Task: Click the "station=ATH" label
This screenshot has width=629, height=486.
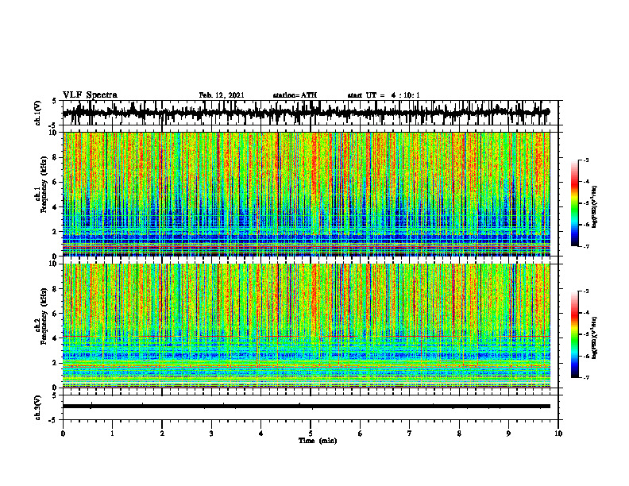Action: [295, 95]
